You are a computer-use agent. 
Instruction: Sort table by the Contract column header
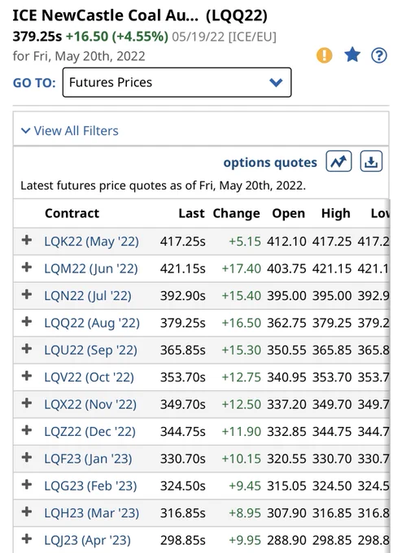click(72, 213)
